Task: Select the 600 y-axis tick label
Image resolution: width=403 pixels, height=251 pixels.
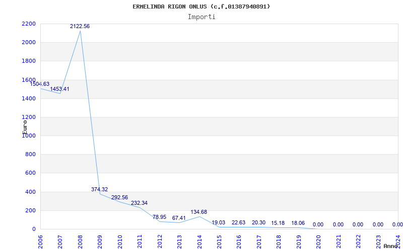Action: (x=30, y=173)
